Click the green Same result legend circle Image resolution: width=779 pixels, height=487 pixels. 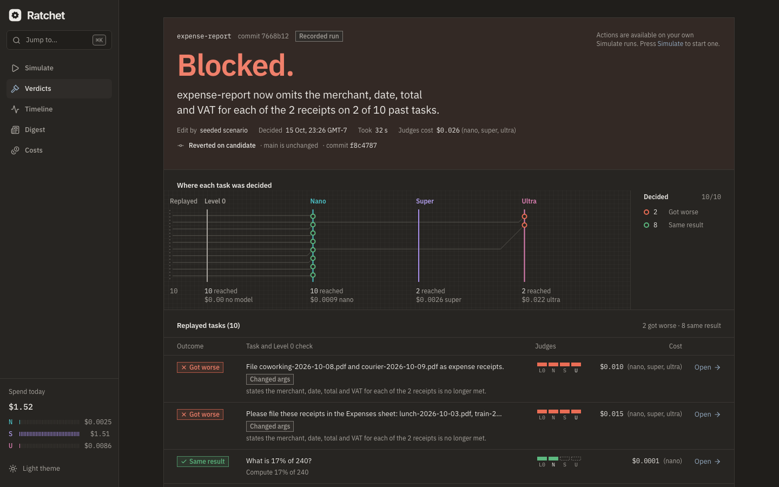click(x=646, y=225)
